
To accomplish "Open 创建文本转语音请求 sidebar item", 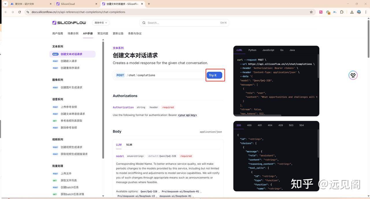I will coord(72,114).
